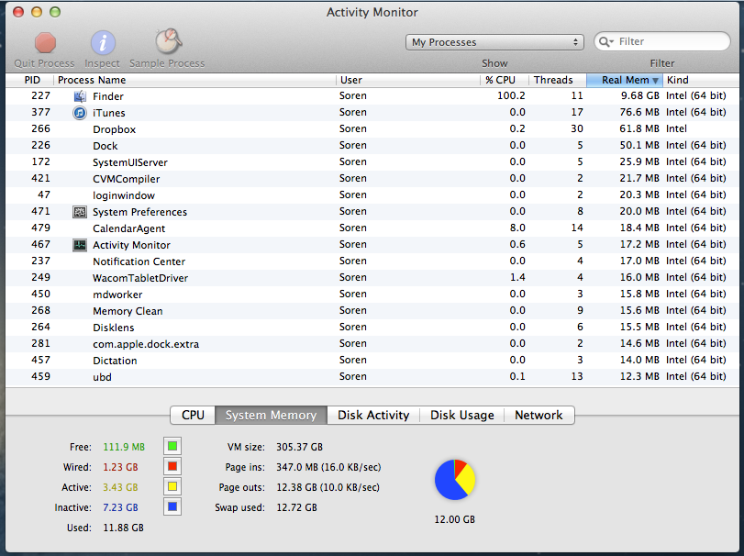Click the Active 3.43 GB value
The width and height of the screenshot is (744, 556).
point(120,487)
